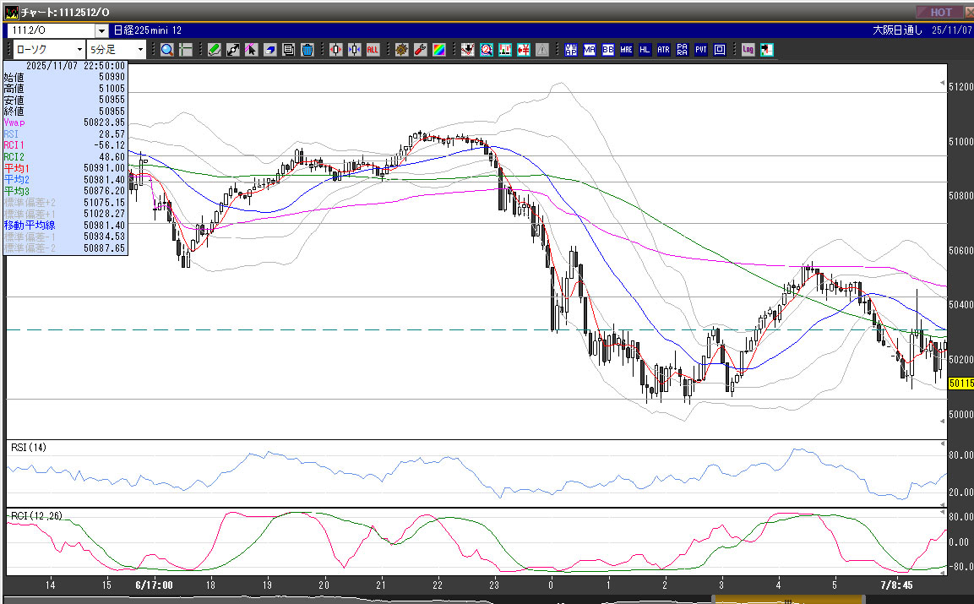Open the rainbow color settings icon

[x=439, y=50]
